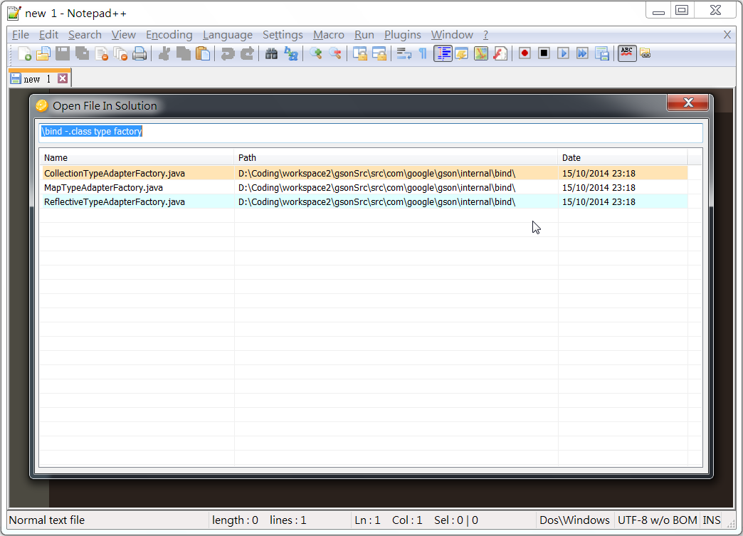Toggle Show All Characters

[423, 53]
